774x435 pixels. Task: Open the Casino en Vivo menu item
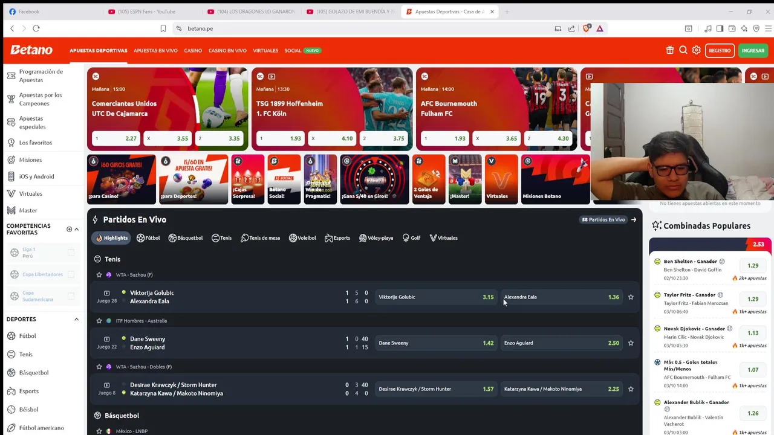pos(227,51)
